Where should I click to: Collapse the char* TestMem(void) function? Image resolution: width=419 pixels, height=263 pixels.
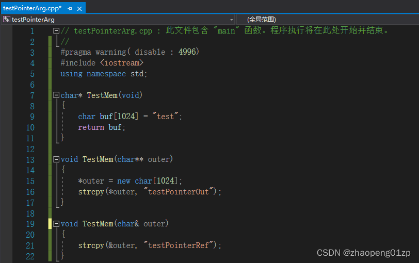(56, 95)
